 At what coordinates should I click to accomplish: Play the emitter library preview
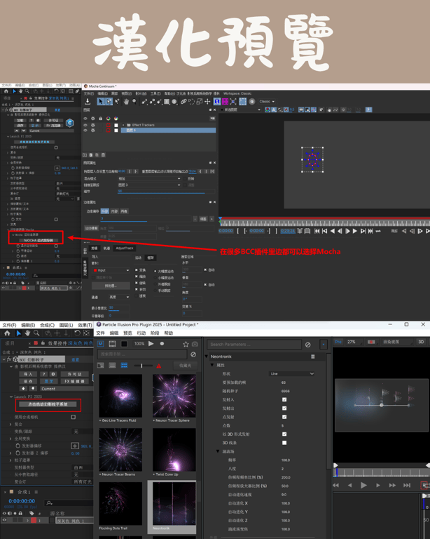151,343
